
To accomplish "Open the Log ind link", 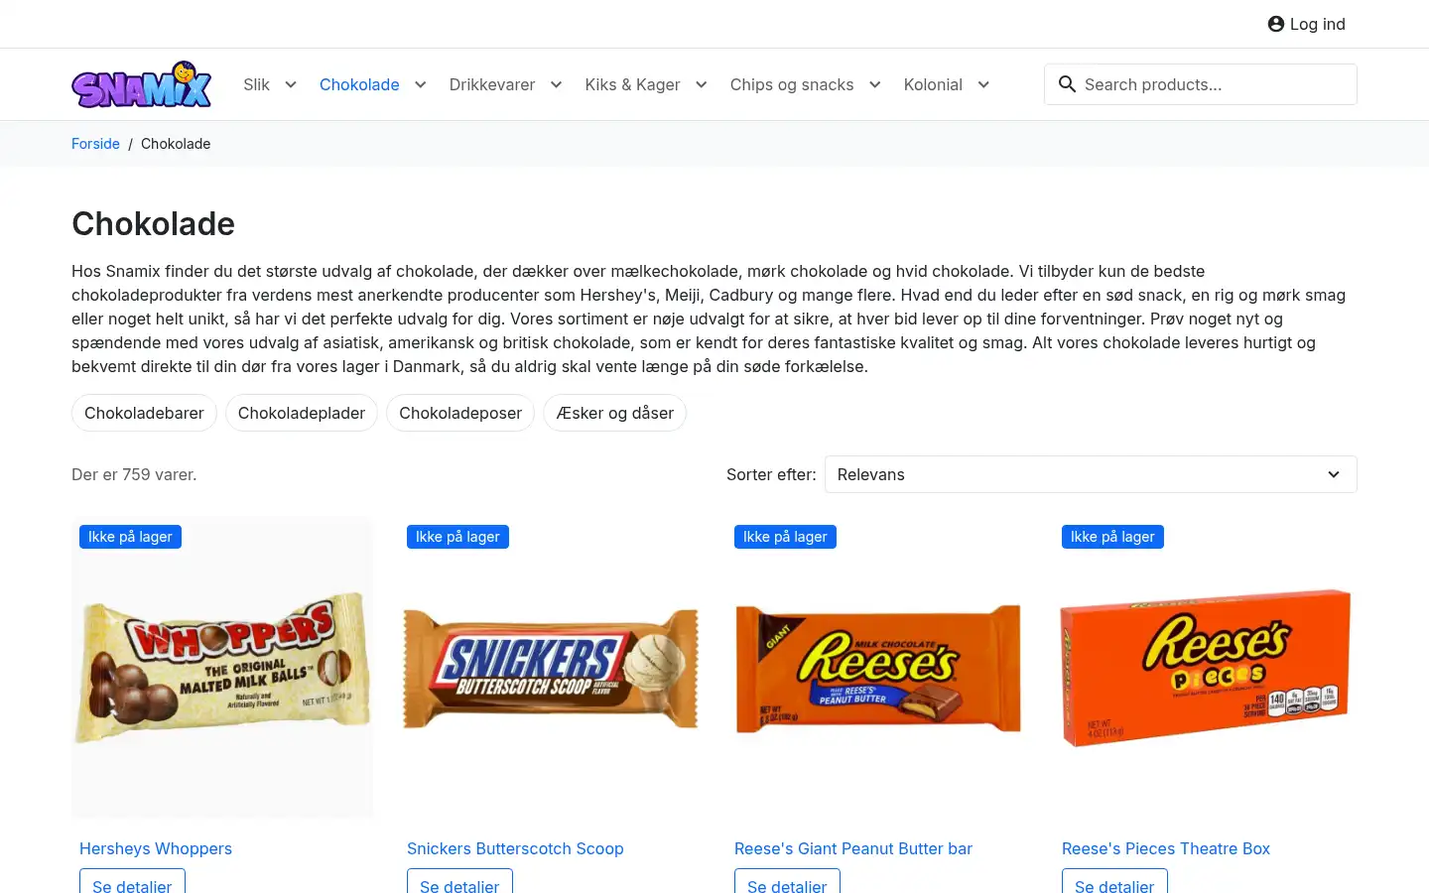I will tap(1306, 24).
